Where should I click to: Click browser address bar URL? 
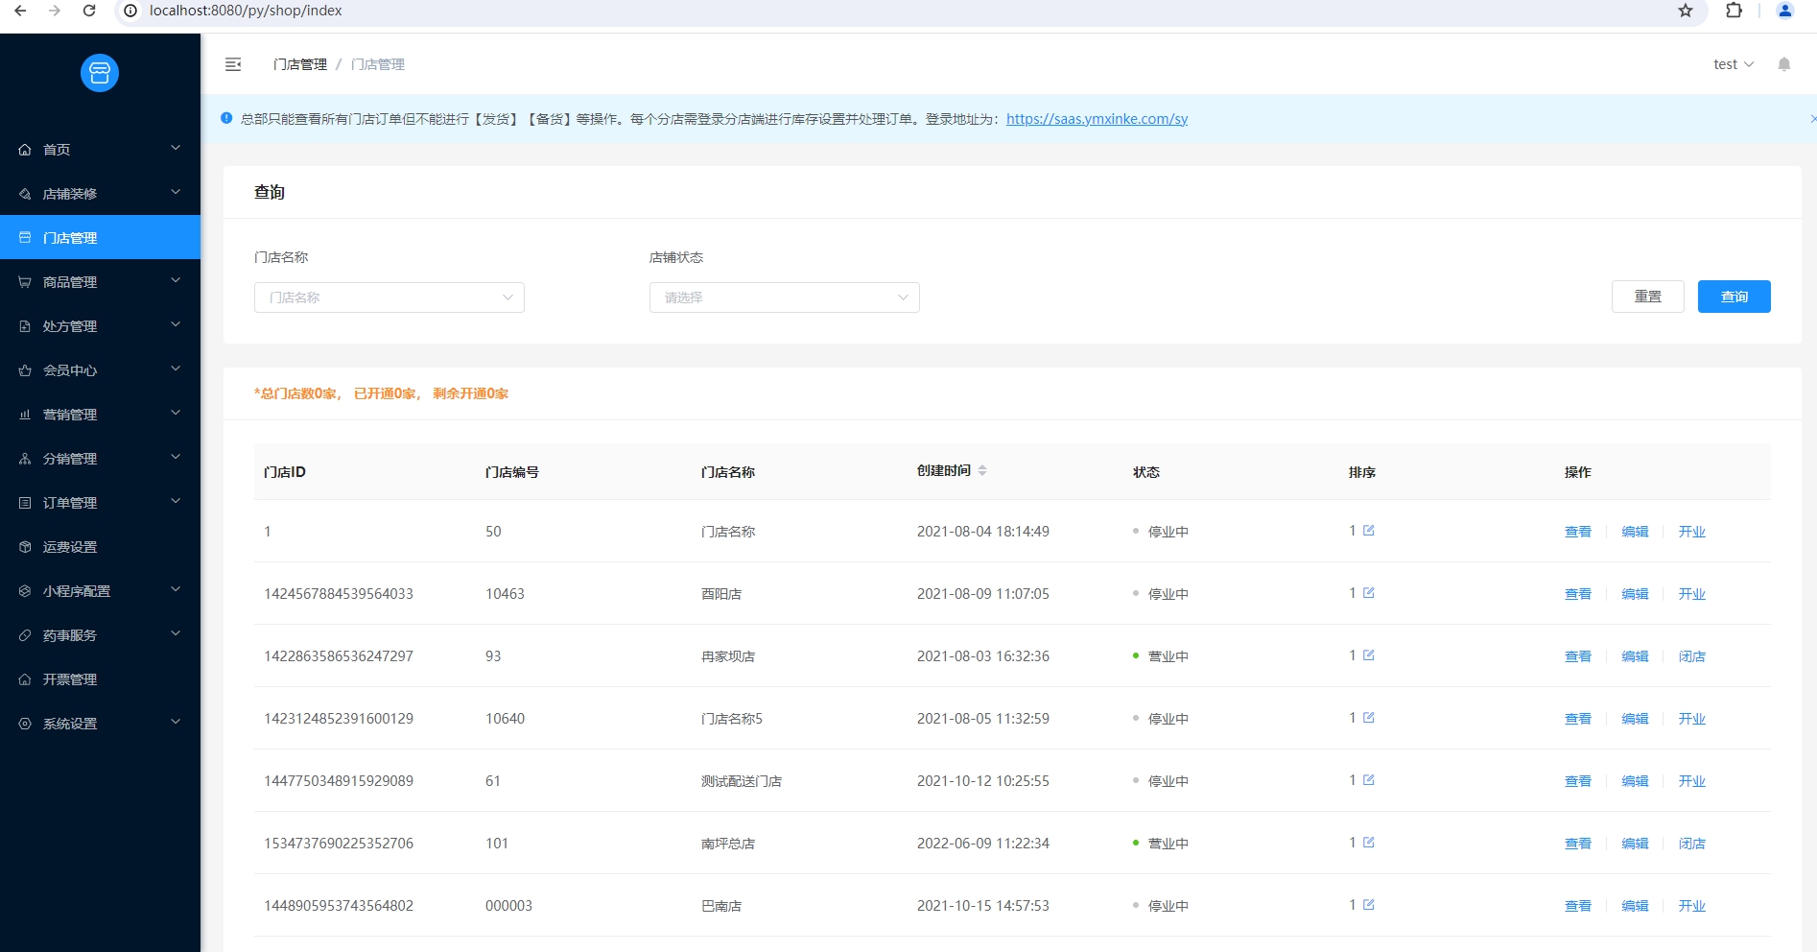(x=246, y=11)
